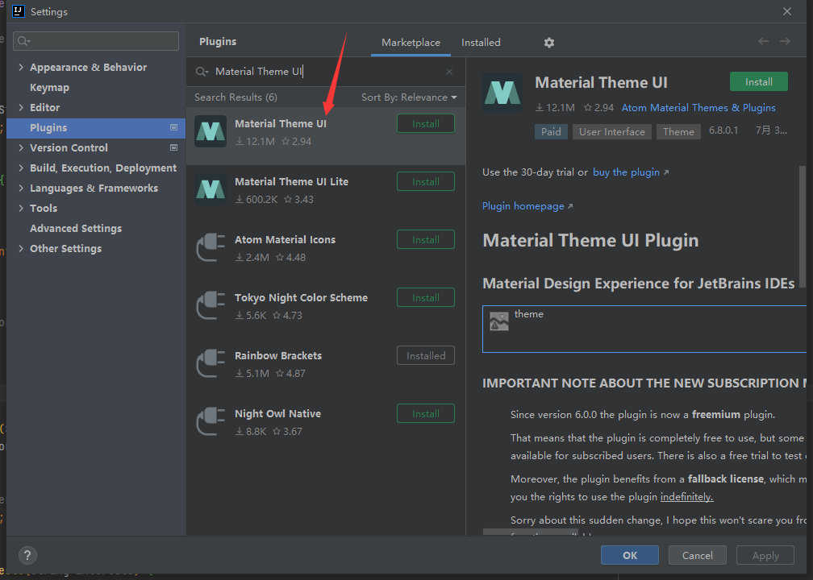Screen dimensions: 813x580
Task: Click the 6.8.0.1 version text
Action: coord(723,130)
